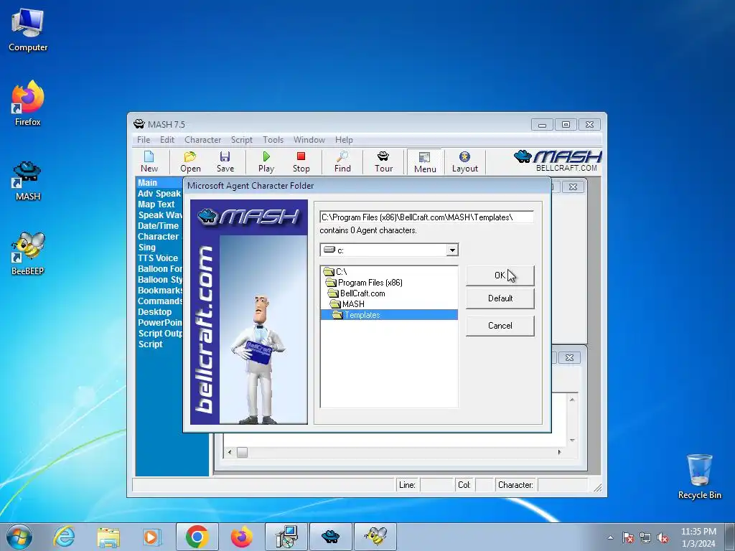This screenshot has height=551, width=735.
Task: Click the red Stop icon
Action: pyautogui.click(x=301, y=161)
